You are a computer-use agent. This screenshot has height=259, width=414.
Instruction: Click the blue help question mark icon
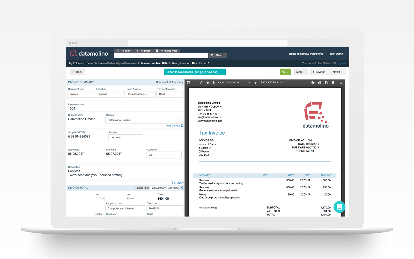pyautogui.click(x=182, y=188)
